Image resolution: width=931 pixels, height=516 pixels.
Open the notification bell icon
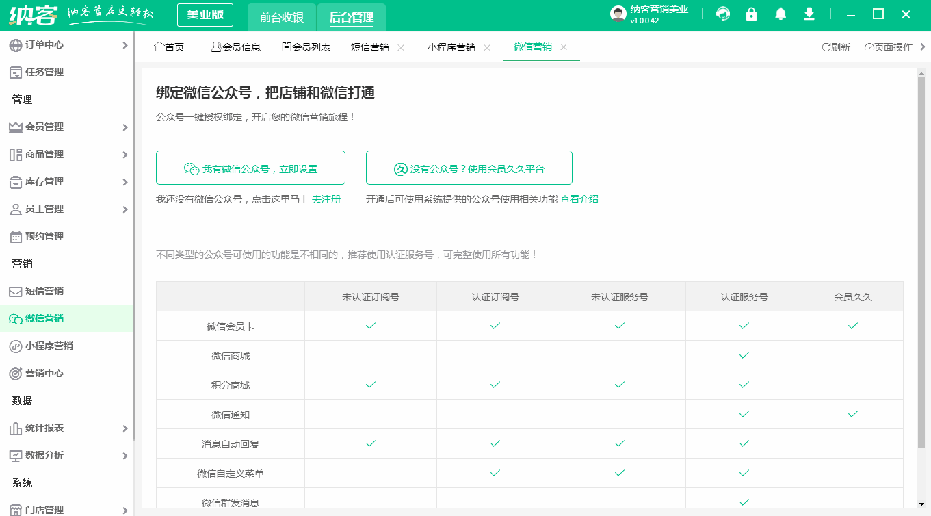pyautogui.click(x=780, y=13)
